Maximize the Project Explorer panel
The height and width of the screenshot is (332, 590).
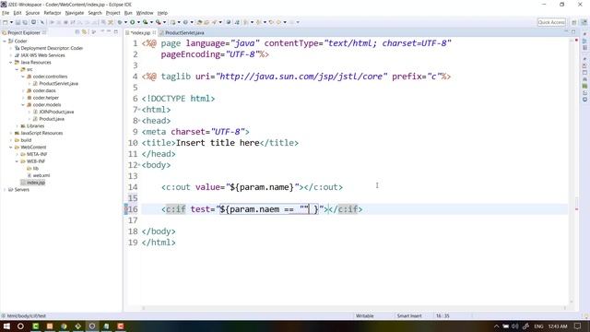point(116,32)
